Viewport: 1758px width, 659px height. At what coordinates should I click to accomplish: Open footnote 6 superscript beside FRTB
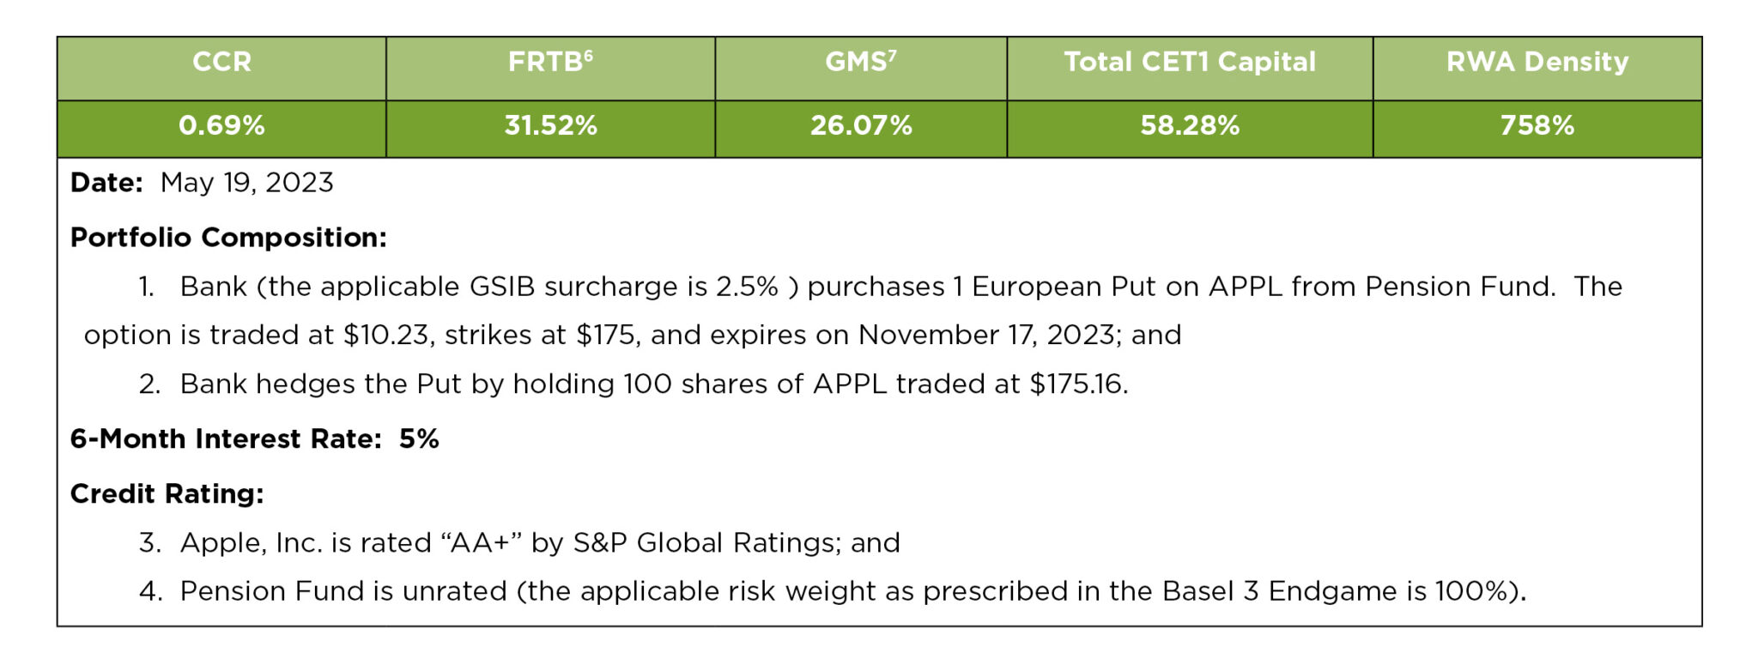click(588, 55)
